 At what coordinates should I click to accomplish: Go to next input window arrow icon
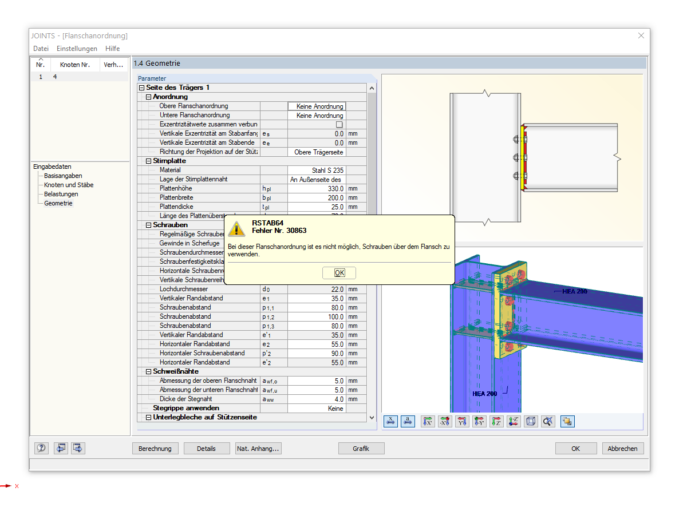[78, 448]
